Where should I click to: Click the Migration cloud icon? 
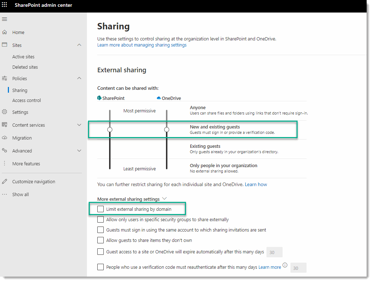[x=5, y=138]
